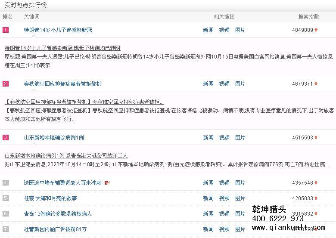Select the 关键词 column header
Viewport: 336px width, 238px height.
point(31,17)
